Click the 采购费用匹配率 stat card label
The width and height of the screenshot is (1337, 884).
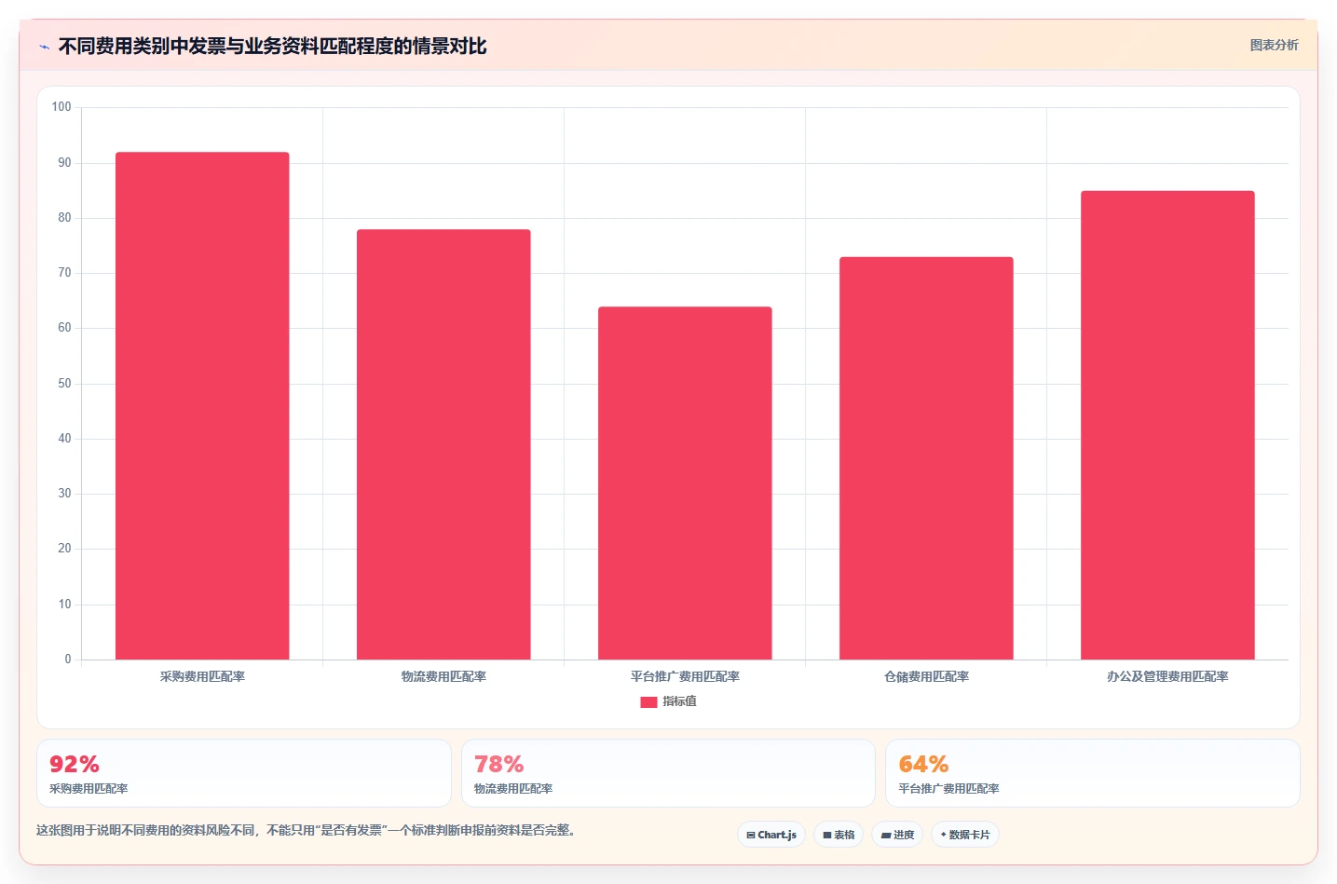(89, 788)
